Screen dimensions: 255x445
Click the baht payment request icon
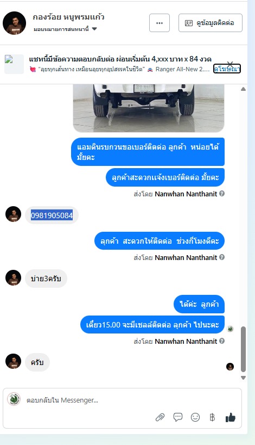[x=212, y=417]
